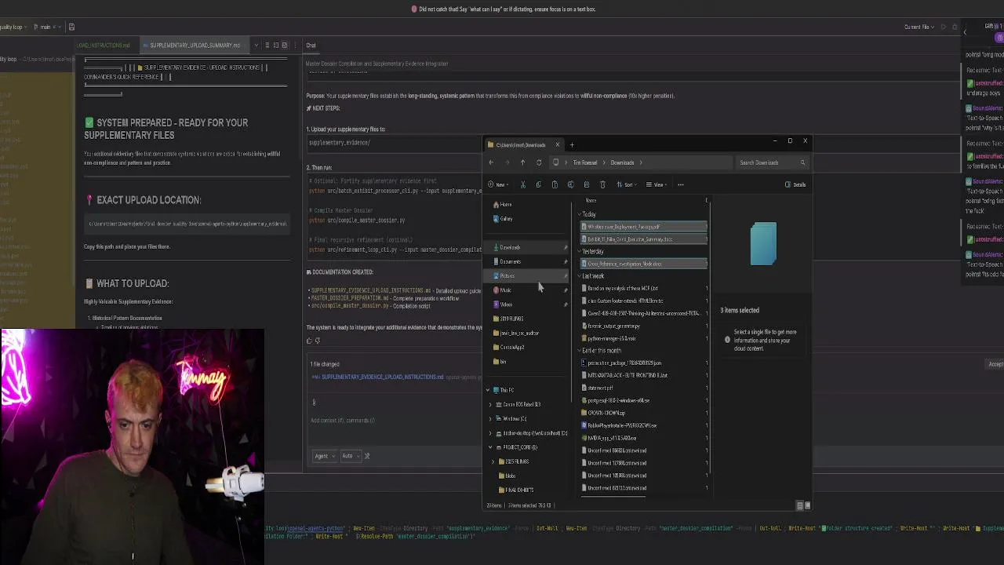Click search magnifier in Search Downloads box

coord(802,162)
